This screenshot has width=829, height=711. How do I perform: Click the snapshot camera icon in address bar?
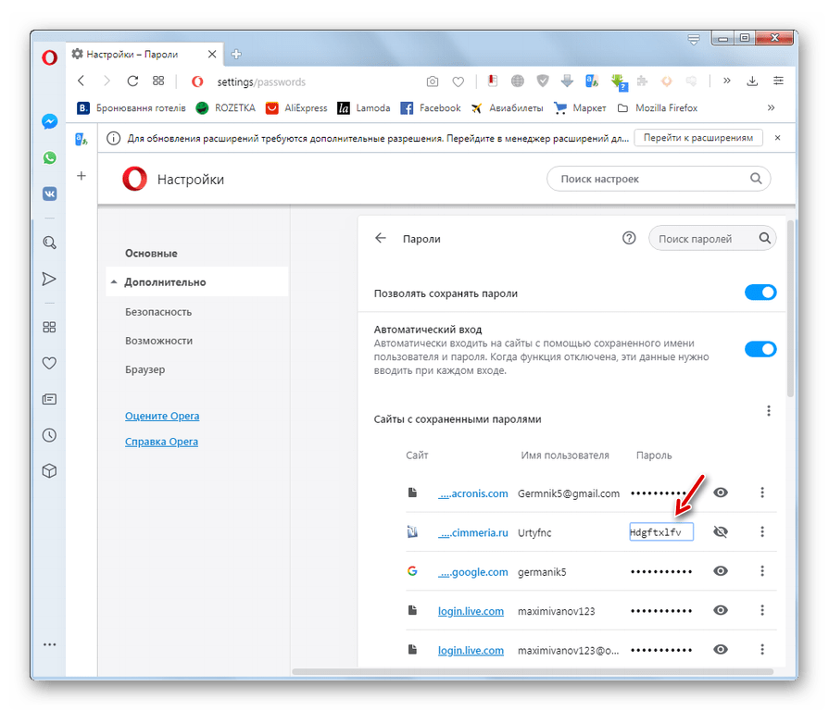(x=432, y=81)
